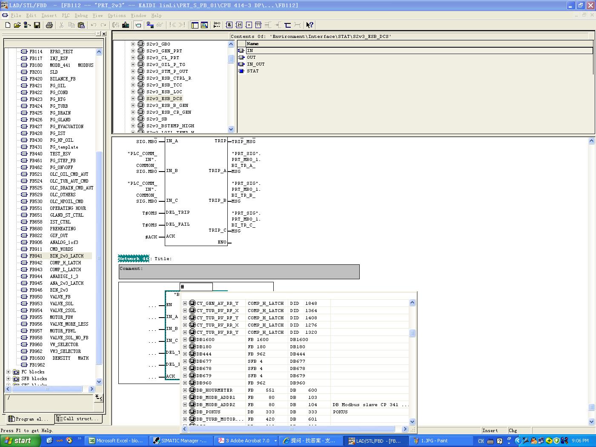
Task: Click the block name input field with #
Action: (196, 287)
